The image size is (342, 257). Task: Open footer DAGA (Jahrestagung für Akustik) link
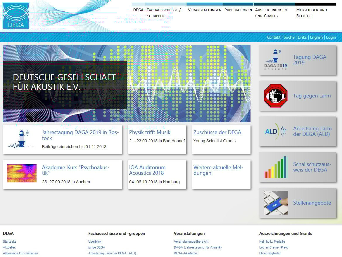coord(198,247)
